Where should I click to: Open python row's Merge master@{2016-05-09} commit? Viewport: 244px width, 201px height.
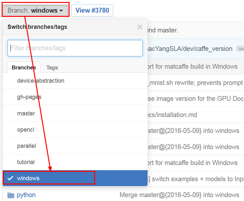[179, 195]
